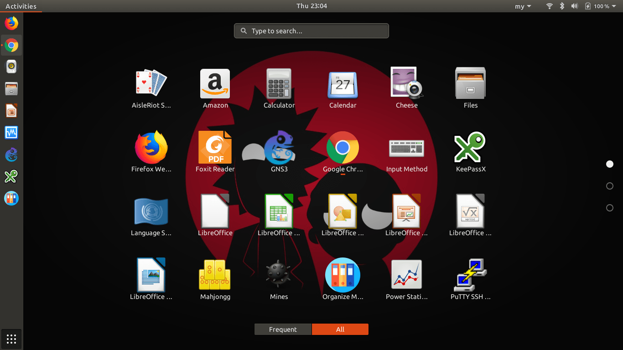Launch Firefox Web Browser from the app grid

pos(151,148)
